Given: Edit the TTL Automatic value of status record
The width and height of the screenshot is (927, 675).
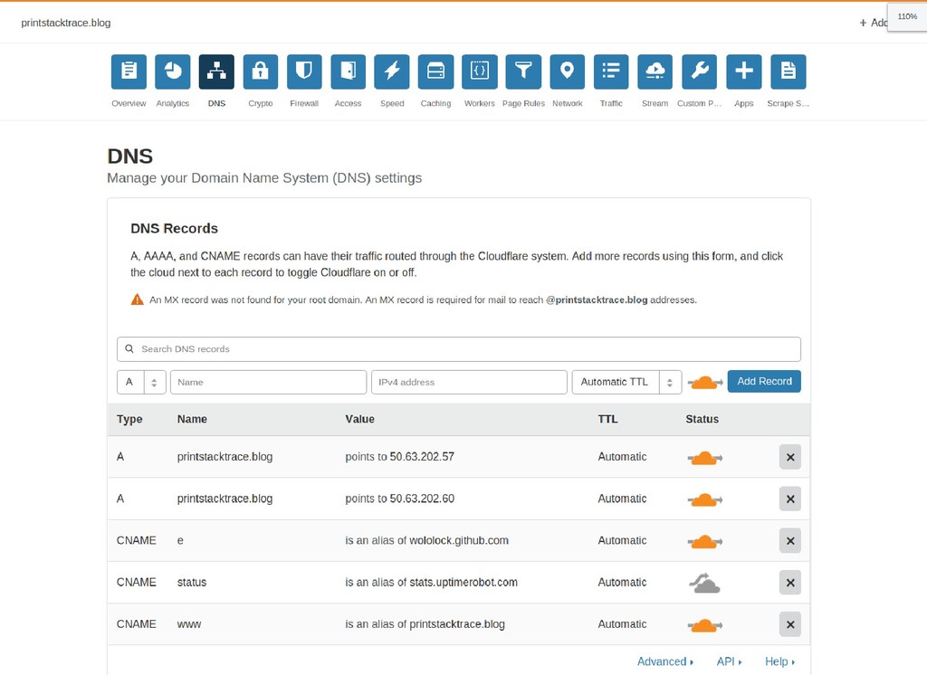Looking at the screenshot, I should click(622, 582).
